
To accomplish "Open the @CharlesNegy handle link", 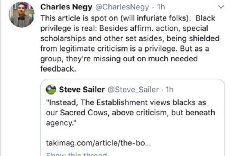I will click(122, 7).
